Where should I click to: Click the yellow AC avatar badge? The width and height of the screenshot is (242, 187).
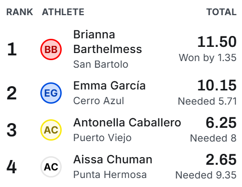click(51, 130)
